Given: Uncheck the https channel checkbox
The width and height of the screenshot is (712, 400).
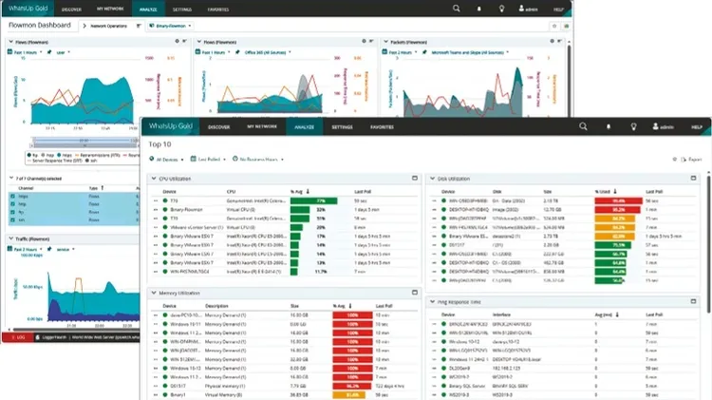Looking at the screenshot, I should (12, 197).
